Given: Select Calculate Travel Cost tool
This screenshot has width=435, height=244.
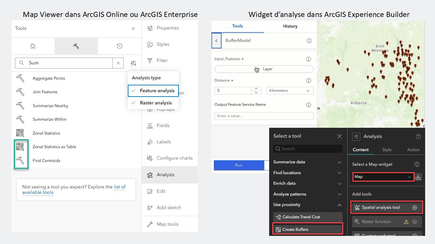Looking at the screenshot, I should point(308,217).
